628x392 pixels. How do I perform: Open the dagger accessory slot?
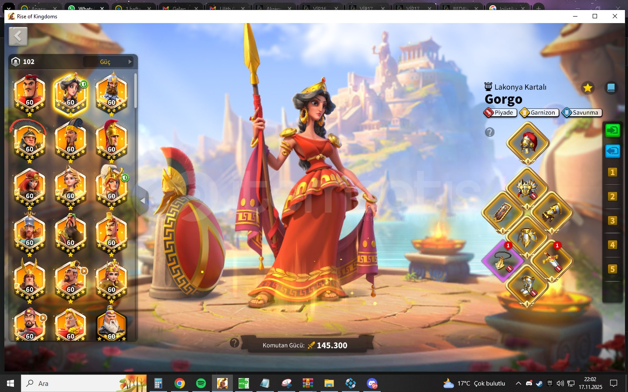click(552, 261)
